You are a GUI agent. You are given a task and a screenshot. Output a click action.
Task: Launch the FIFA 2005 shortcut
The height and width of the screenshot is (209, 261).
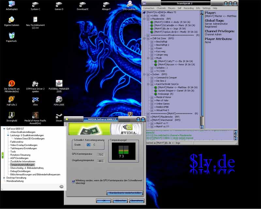click(59, 101)
